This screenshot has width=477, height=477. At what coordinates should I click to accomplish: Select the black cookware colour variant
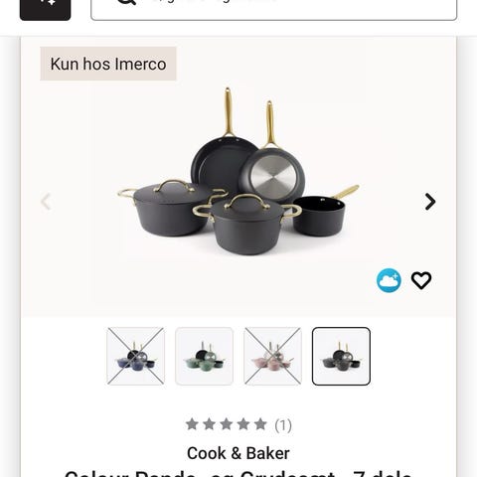341,356
